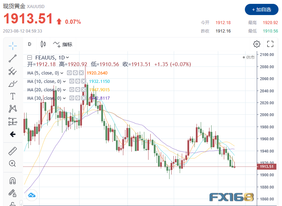Select the crosshair tool

point(13,45)
